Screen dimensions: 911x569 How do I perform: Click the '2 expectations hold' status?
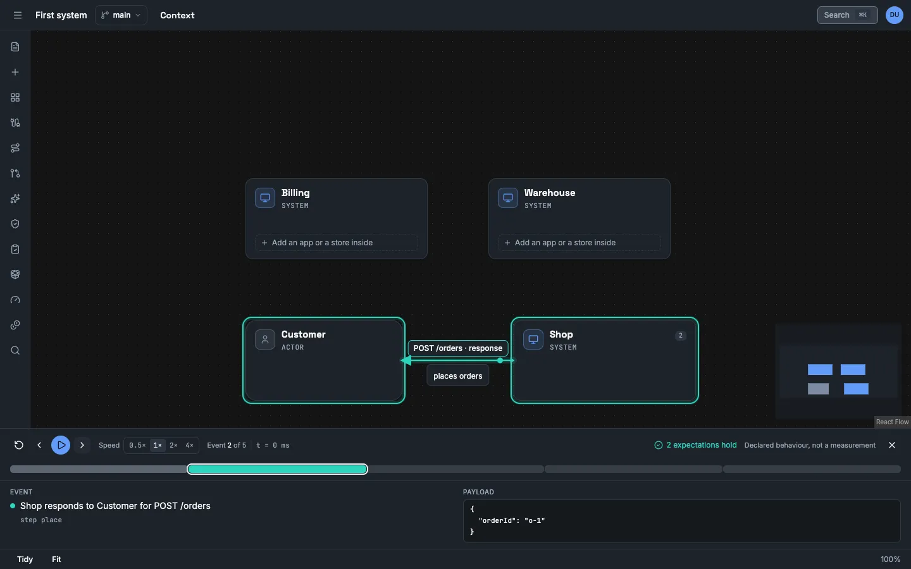click(x=695, y=445)
